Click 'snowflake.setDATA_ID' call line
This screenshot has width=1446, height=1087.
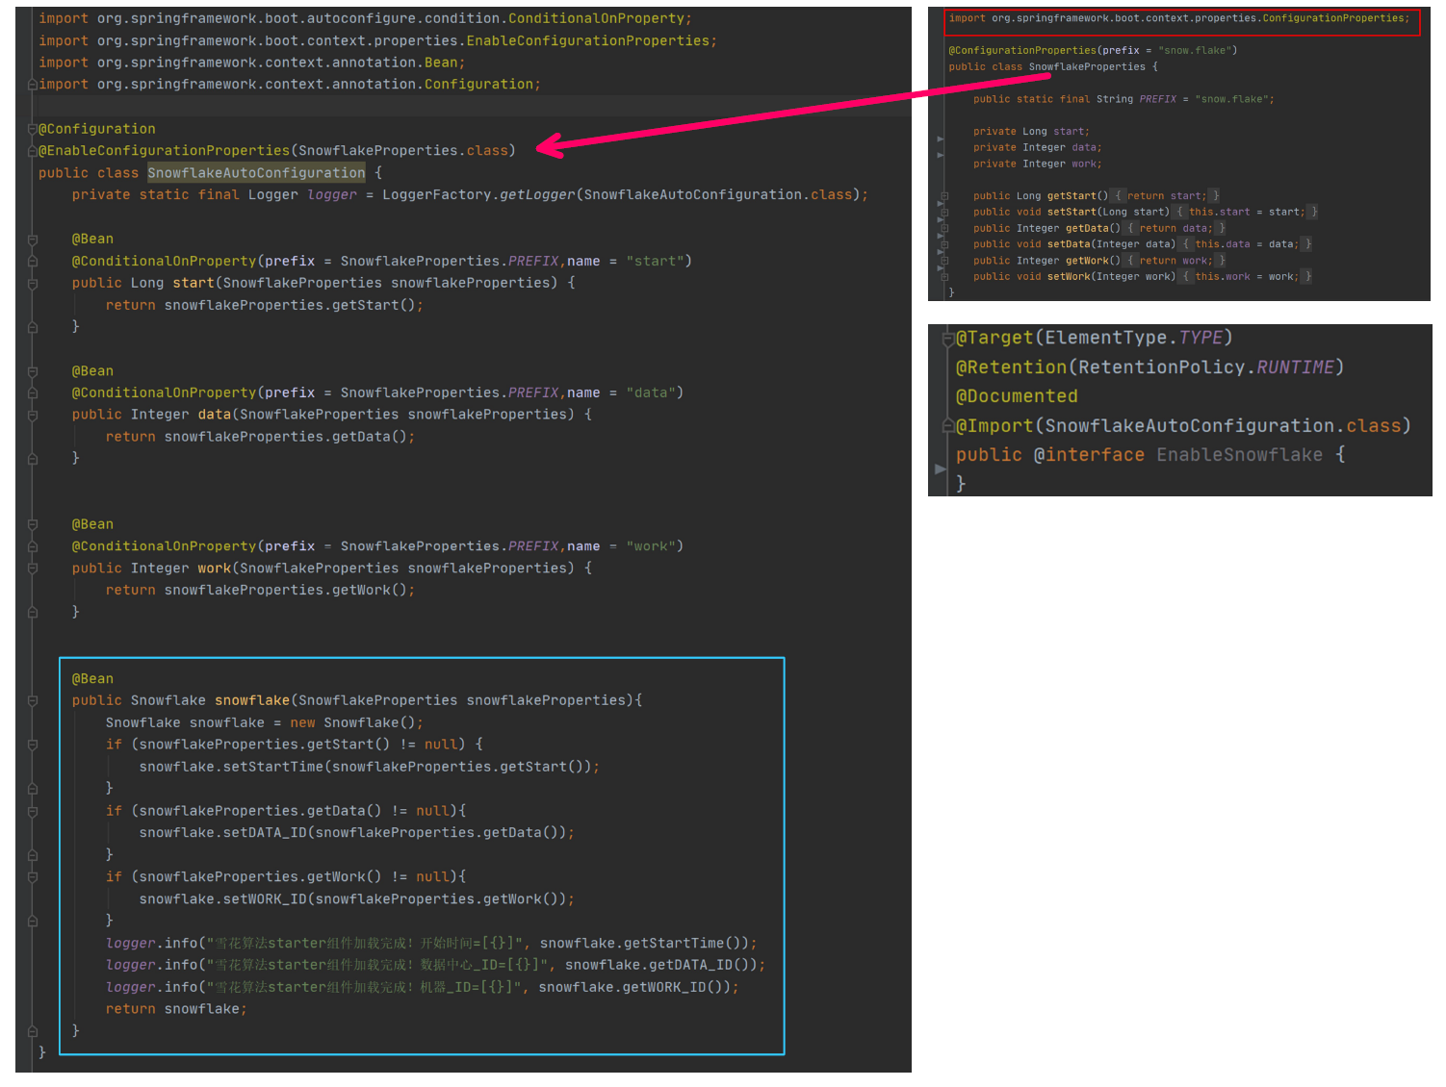pyautogui.click(x=356, y=833)
